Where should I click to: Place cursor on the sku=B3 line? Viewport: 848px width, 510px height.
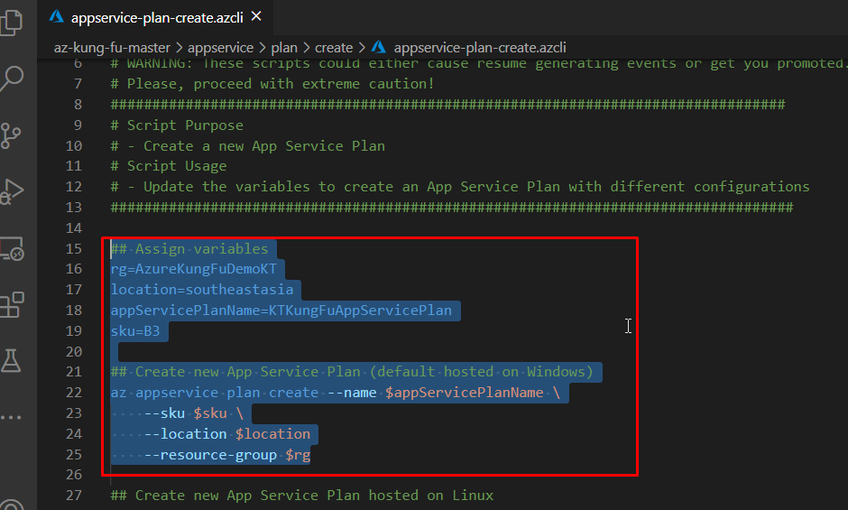tap(135, 330)
